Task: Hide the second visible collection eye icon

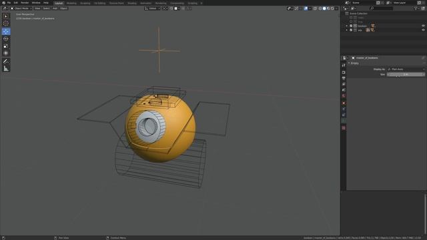Action: 423,30
